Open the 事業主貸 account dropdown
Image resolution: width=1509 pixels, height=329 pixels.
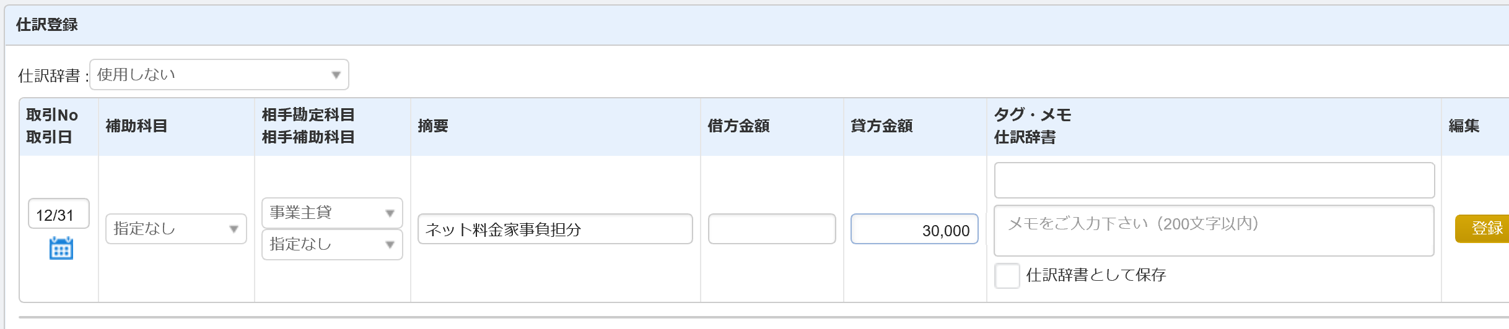[332, 213]
